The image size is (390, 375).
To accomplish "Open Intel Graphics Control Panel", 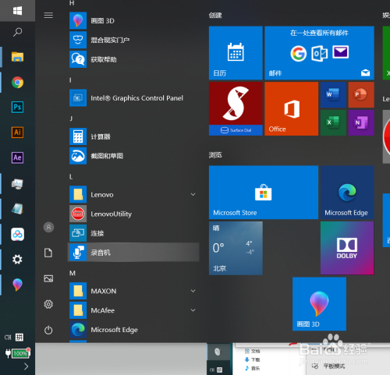I will 133,98.
